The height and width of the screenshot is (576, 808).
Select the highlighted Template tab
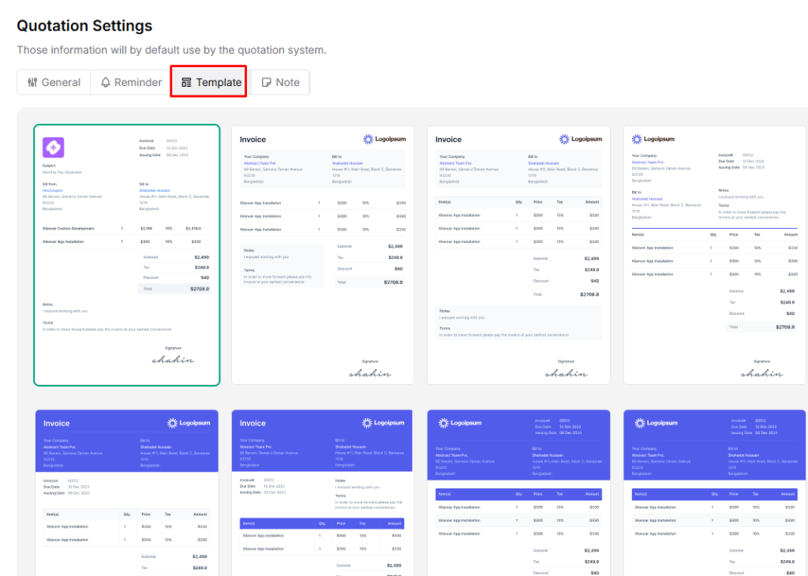[x=209, y=82]
